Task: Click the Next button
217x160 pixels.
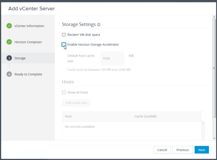Action: (201, 150)
